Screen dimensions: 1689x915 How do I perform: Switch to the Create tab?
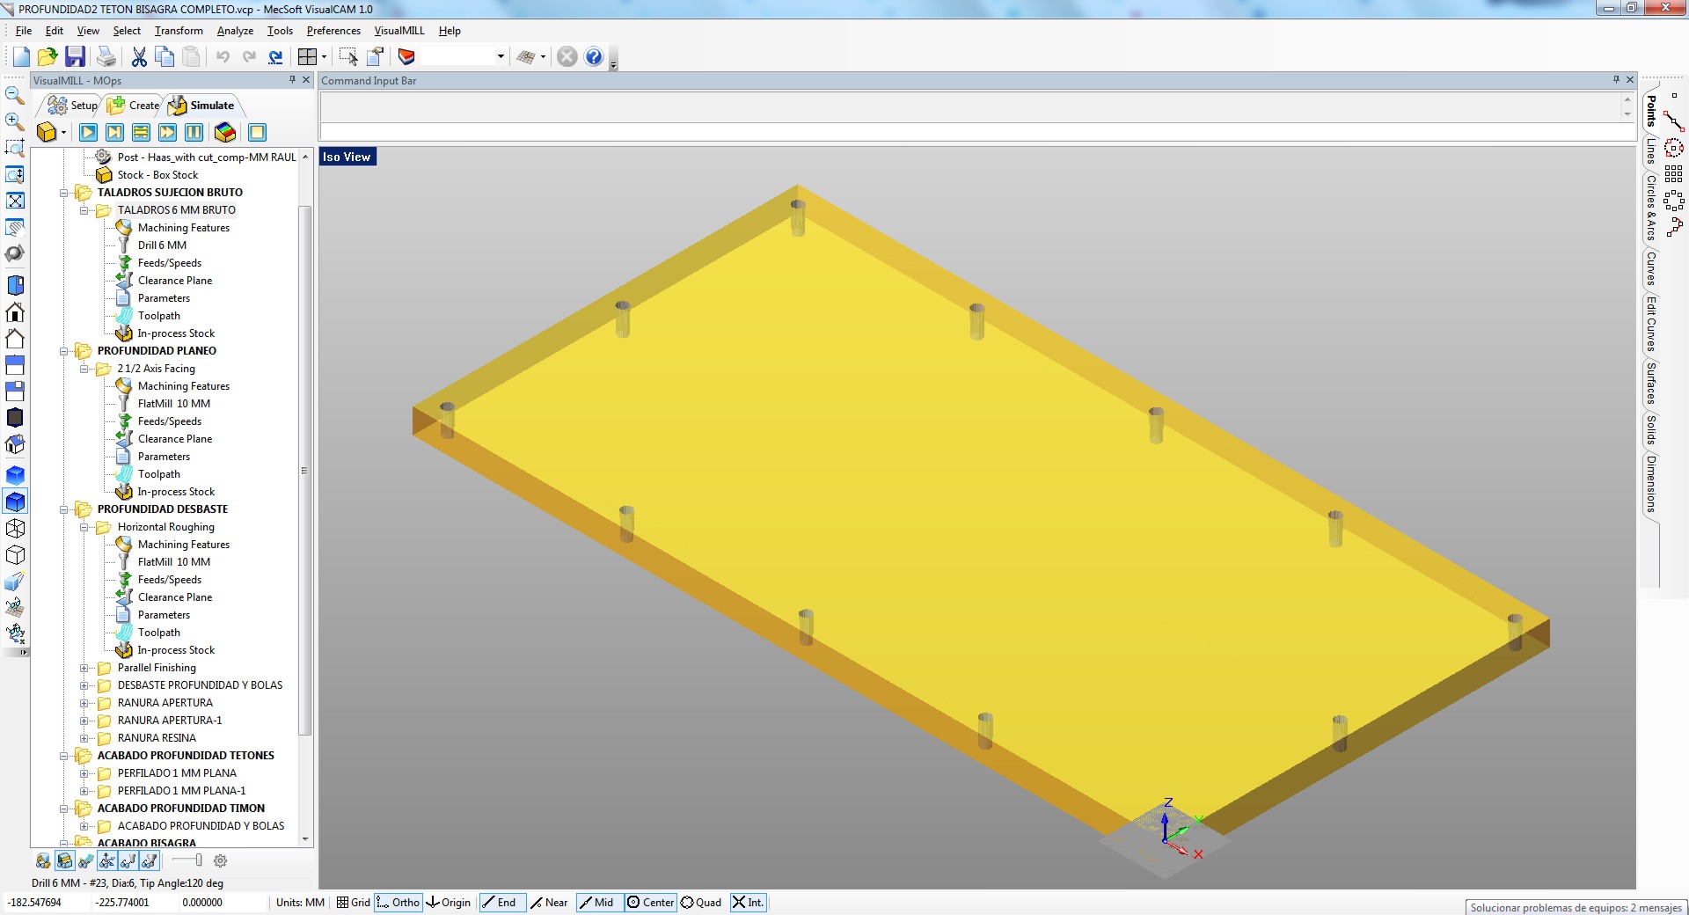point(134,106)
